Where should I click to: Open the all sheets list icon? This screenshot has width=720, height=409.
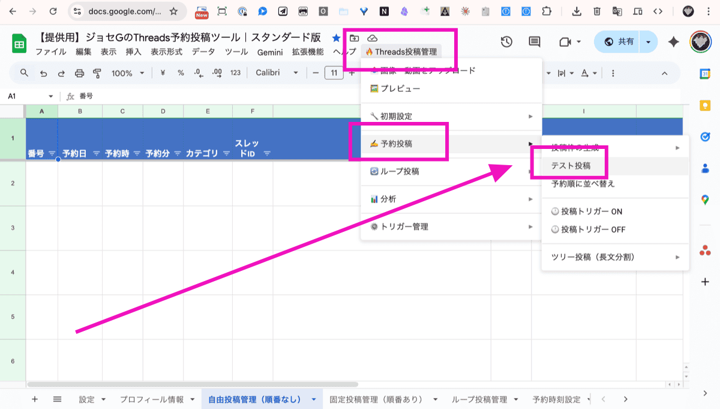(x=57, y=399)
